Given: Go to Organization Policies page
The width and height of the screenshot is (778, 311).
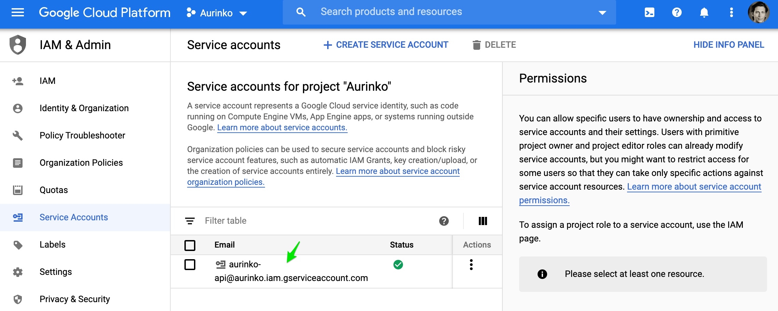Looking at the screenshot, I should (81, 163).
